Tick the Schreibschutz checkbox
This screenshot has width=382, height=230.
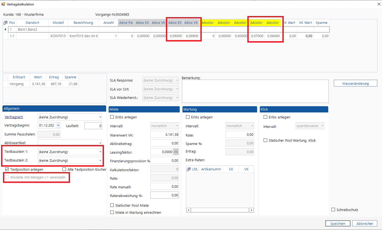[333, 210]
